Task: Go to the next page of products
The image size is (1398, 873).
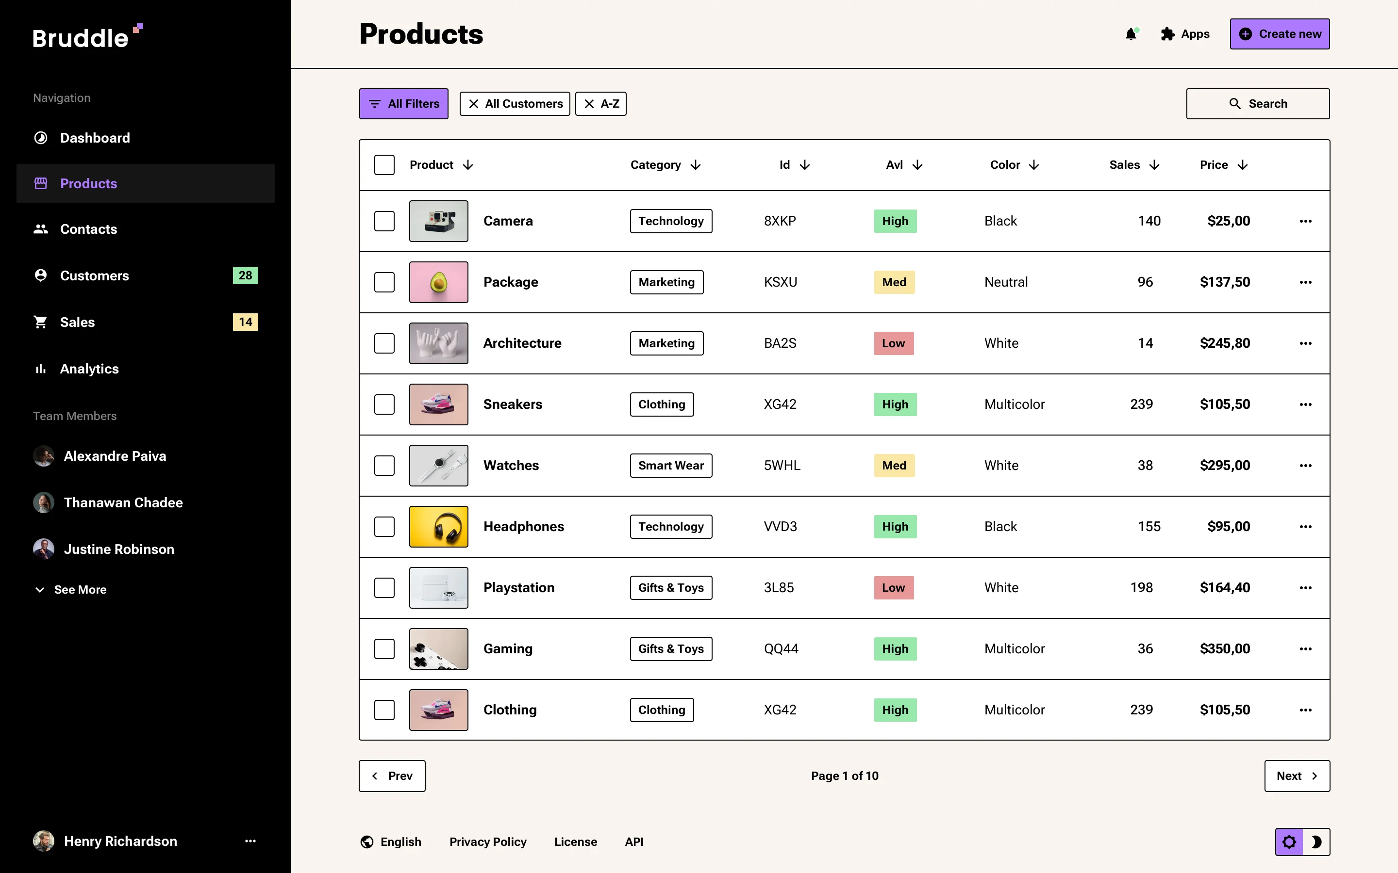Action: click(x=1297, y=776)
